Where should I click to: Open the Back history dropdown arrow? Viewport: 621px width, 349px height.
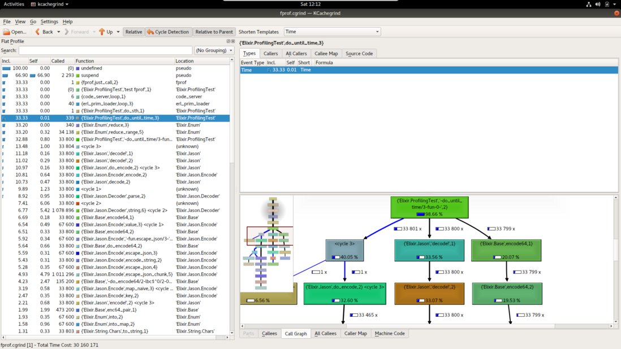point(59,32)
